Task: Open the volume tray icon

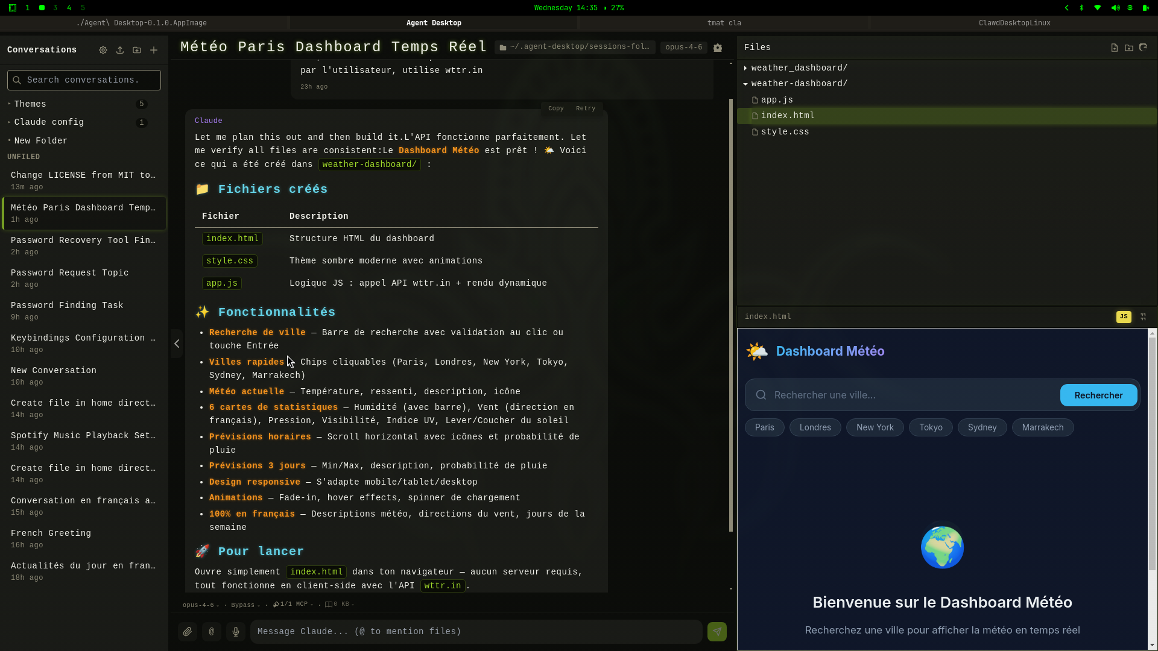Action: click(x=1115, y=8)
